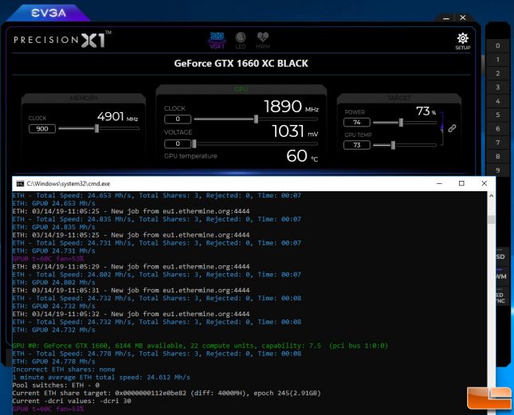
Task: Close the Precision X1 window
Action: click(x=462, y=18)
